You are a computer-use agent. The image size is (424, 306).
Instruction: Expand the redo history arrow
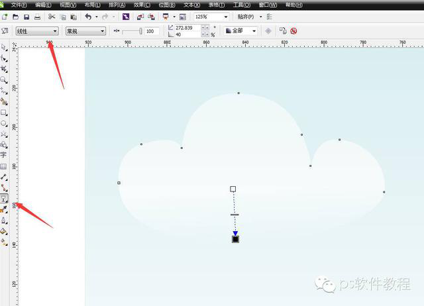(x=113, y=17)
